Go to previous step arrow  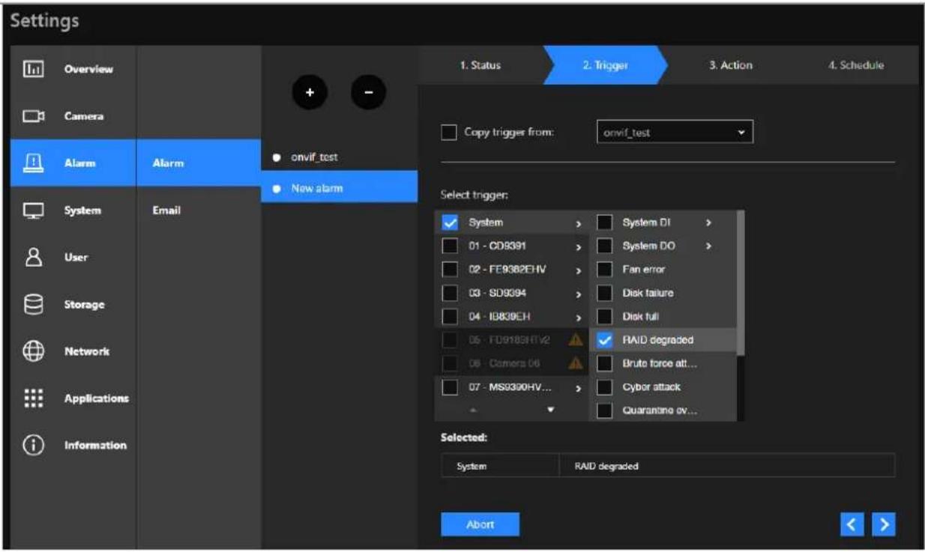[x=852, y=525]
